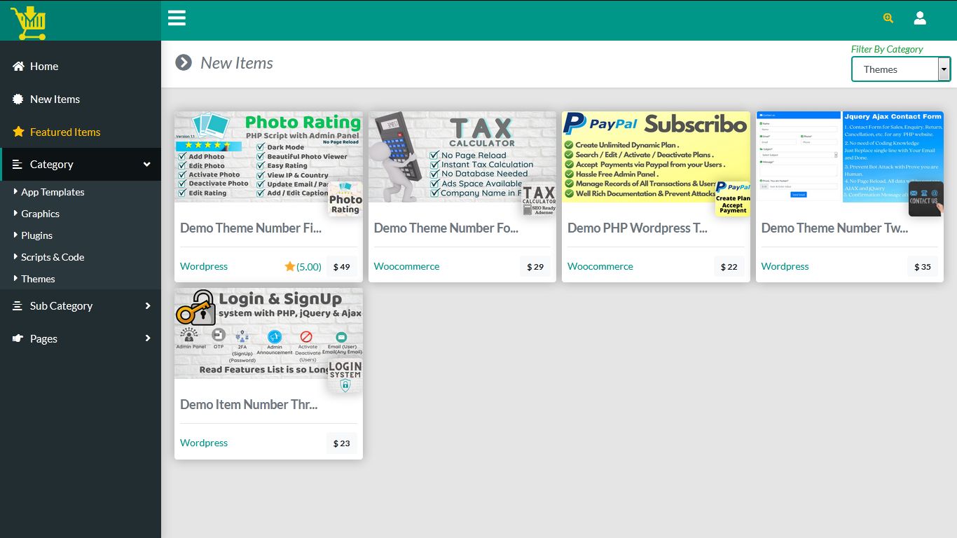Click the Pages pointing hand icon
957x538 pixels.
18,338
